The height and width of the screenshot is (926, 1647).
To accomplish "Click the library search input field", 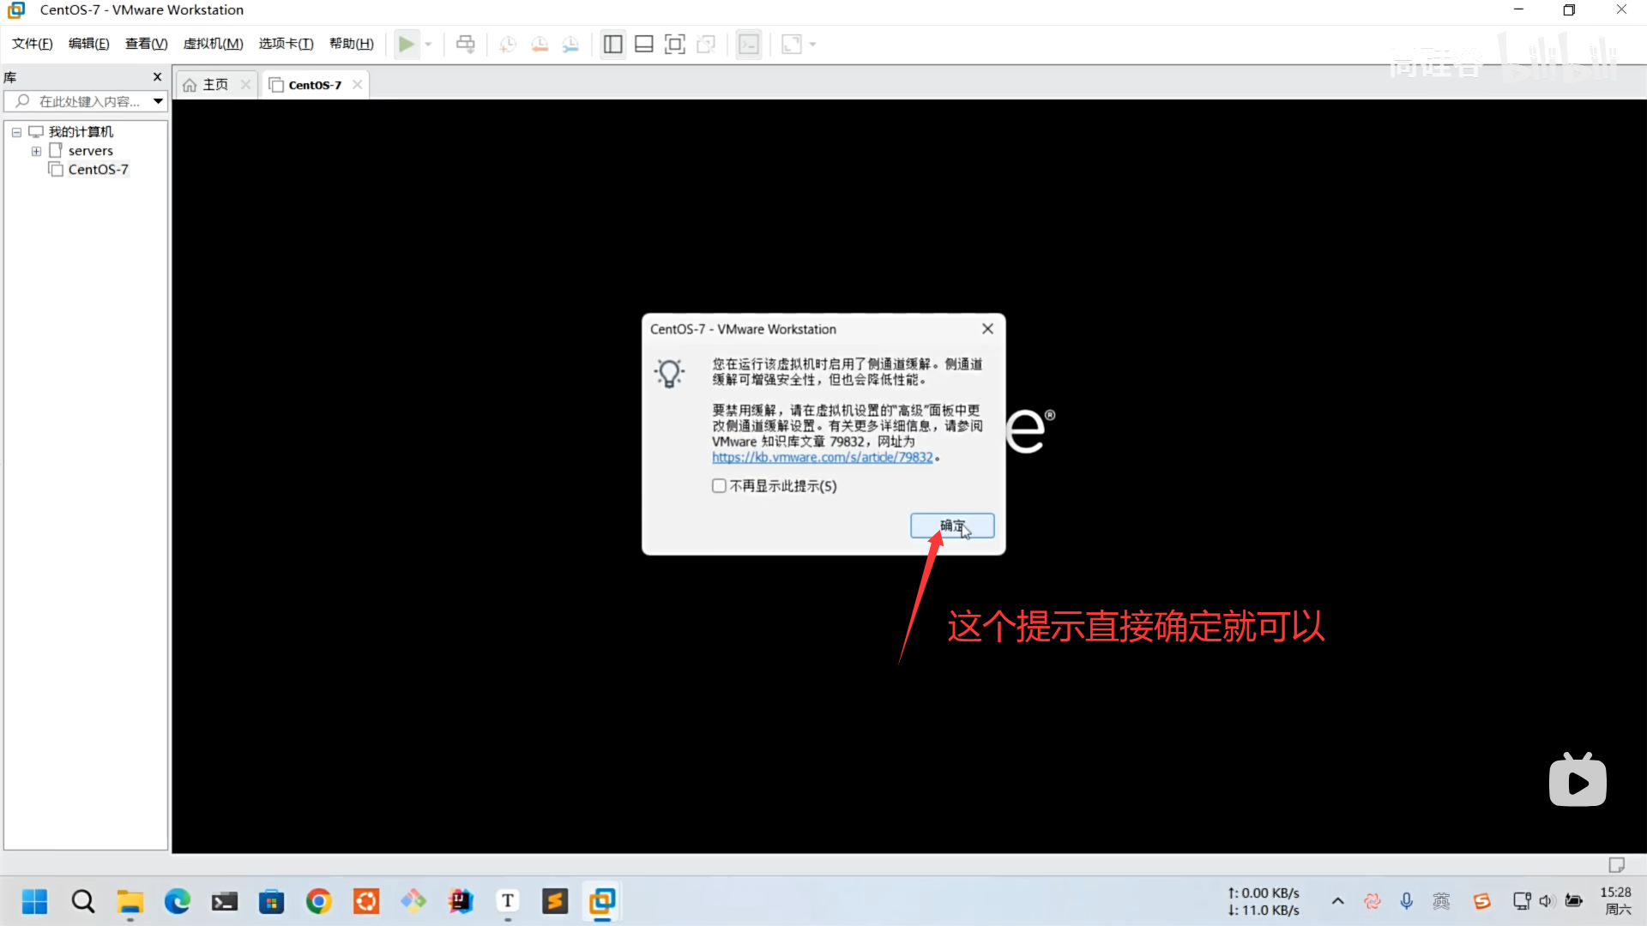I will [86, 101].
